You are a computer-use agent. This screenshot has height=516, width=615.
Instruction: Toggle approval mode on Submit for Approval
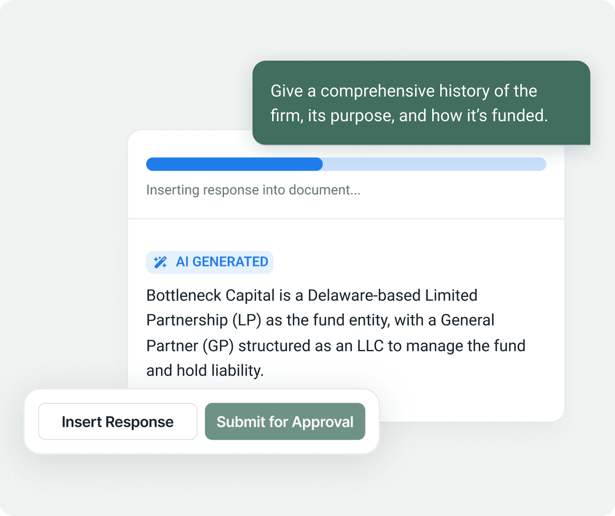point(285,422)
